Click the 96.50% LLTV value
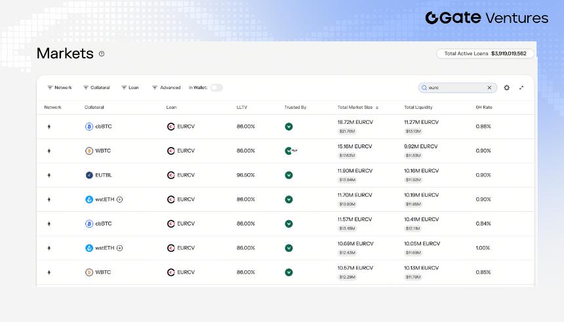This screenshot has width=564, height=322. coord(246,175)
